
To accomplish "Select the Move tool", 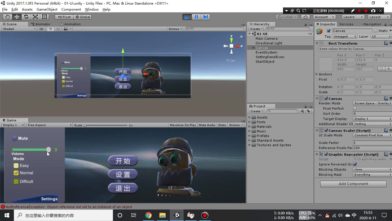I will pos(16,17).
